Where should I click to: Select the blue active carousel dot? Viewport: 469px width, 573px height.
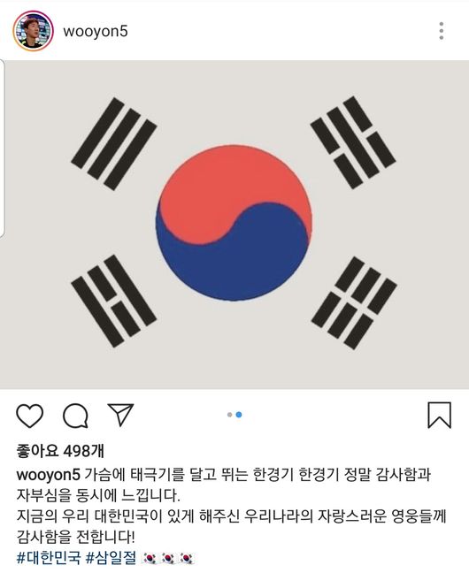click(x=239, y=415)
